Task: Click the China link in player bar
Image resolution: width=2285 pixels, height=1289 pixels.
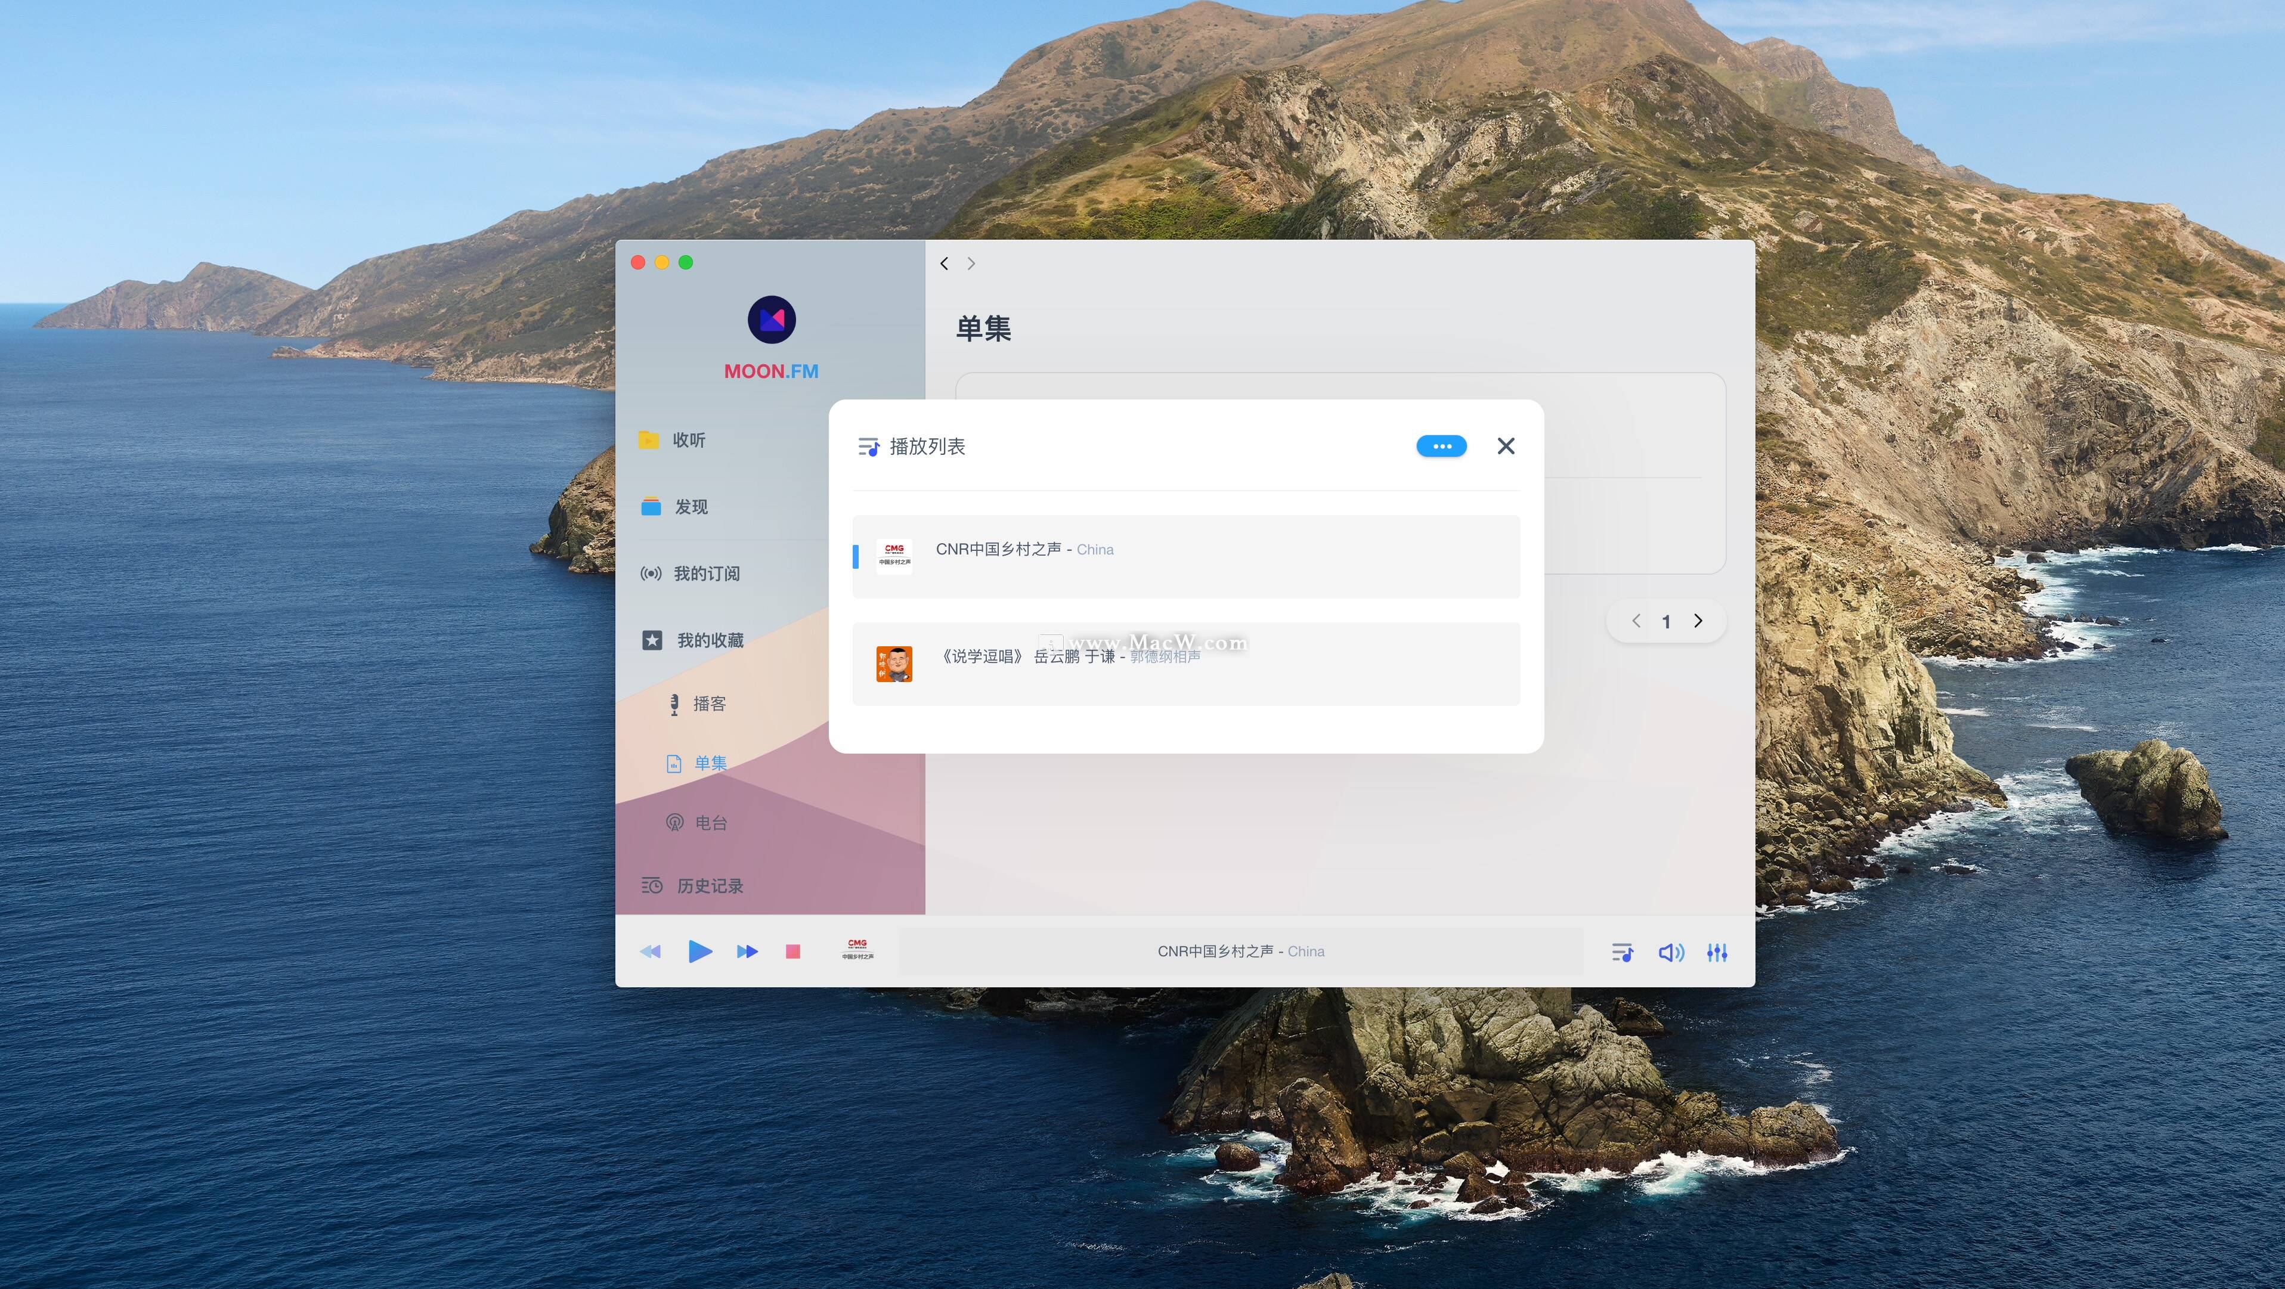Action: [x=1306, y=952]
